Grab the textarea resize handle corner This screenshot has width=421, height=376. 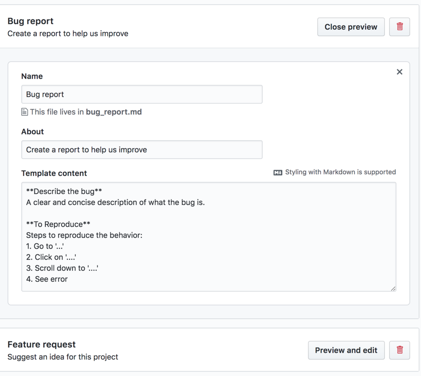click(393, 288)
